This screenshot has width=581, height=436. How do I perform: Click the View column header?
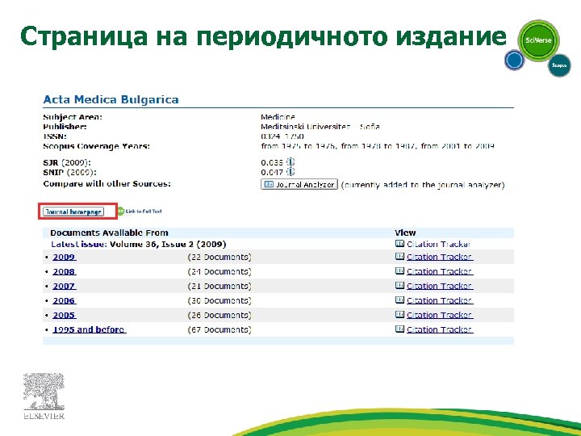pyautogui.click(x=405, y=233)
